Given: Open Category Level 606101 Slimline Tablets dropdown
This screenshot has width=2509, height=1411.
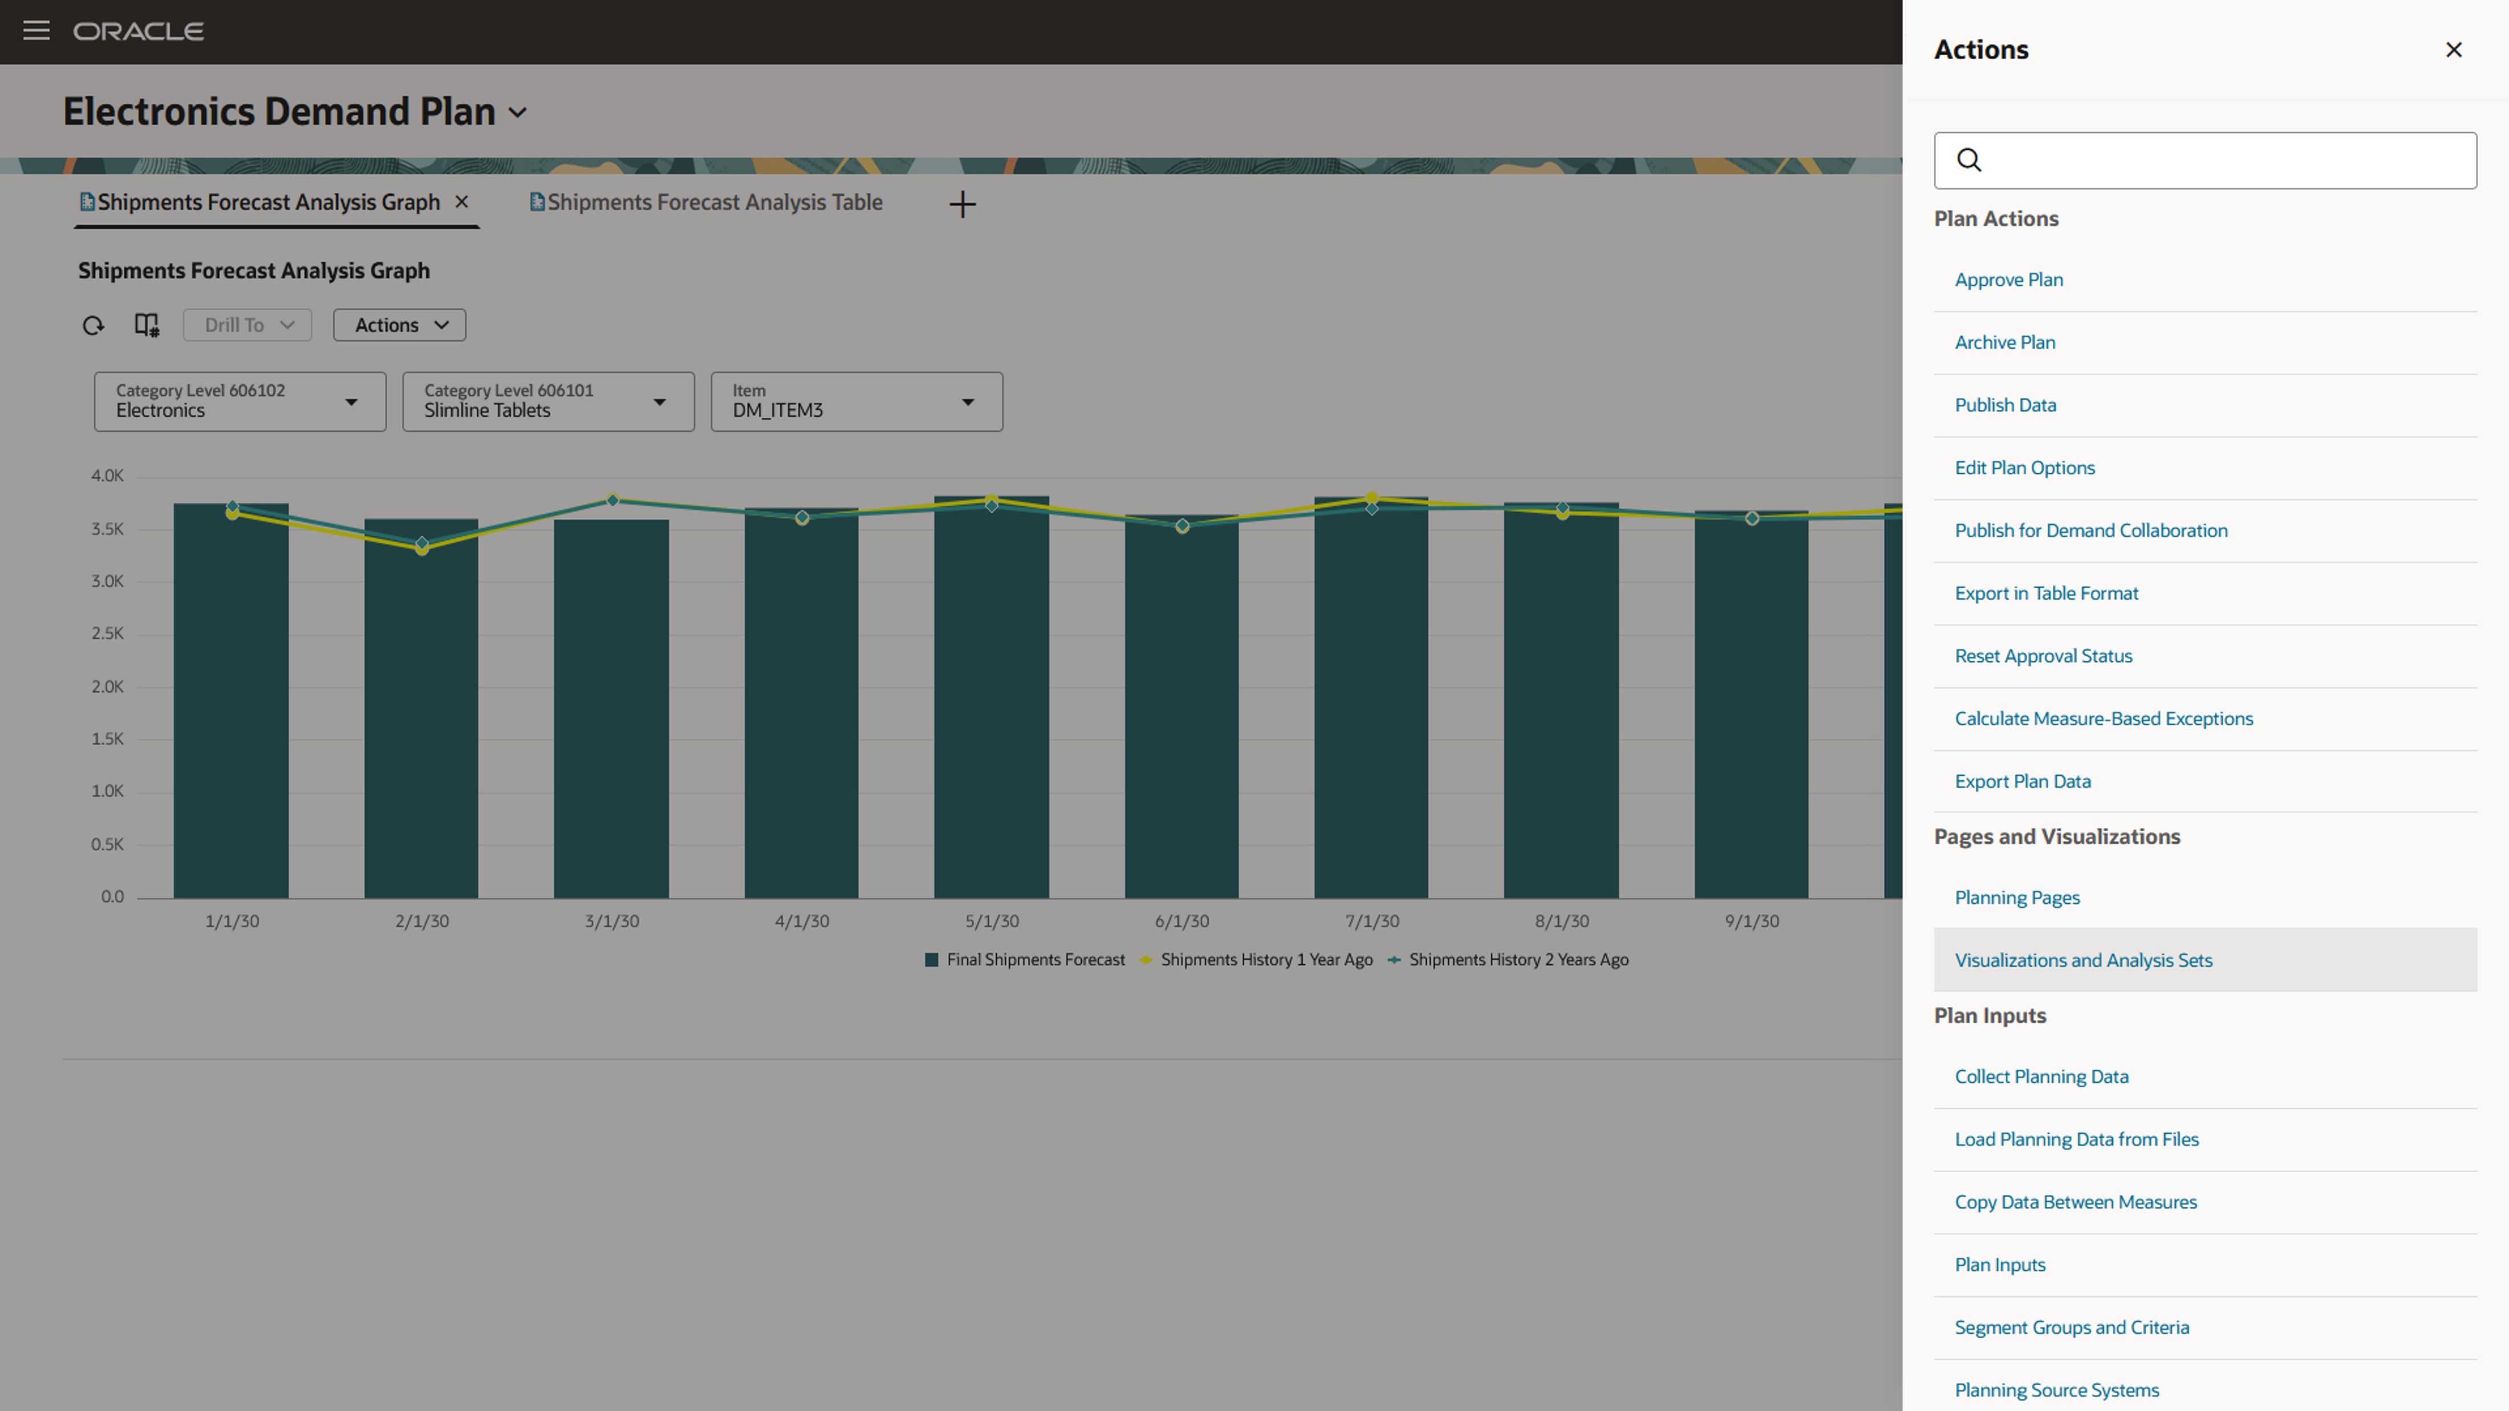Looking at the screenshot, I should coord(549,401).
